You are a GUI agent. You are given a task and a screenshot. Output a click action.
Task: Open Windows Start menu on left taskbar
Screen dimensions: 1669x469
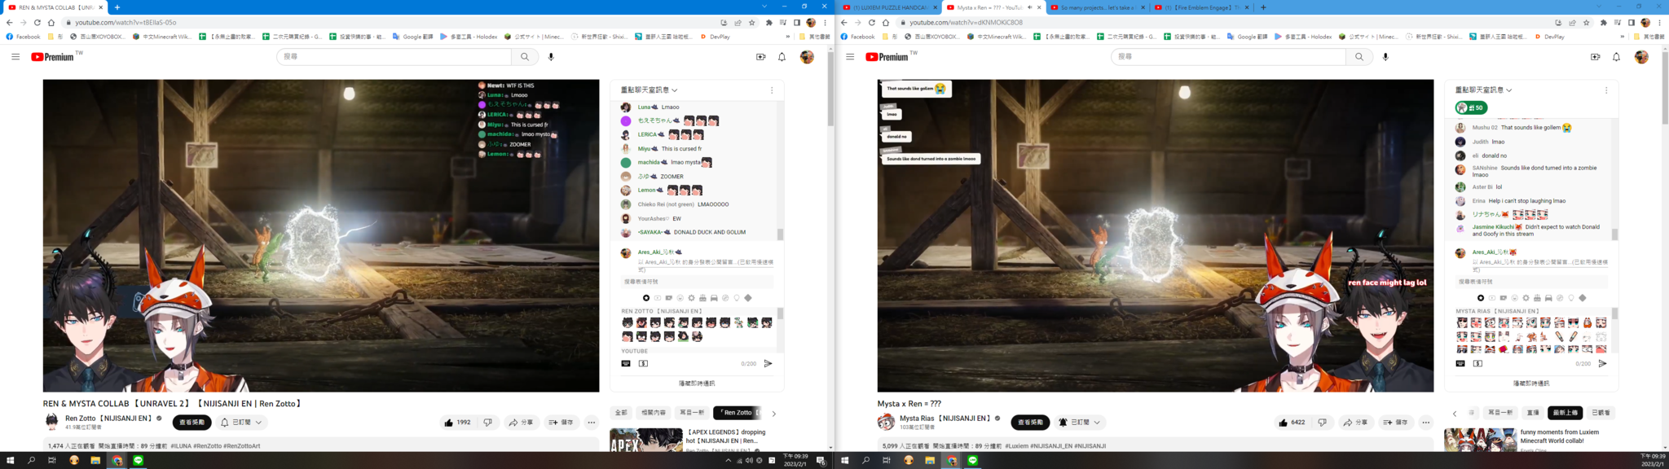pyautogui.click(x=11, y=461)
